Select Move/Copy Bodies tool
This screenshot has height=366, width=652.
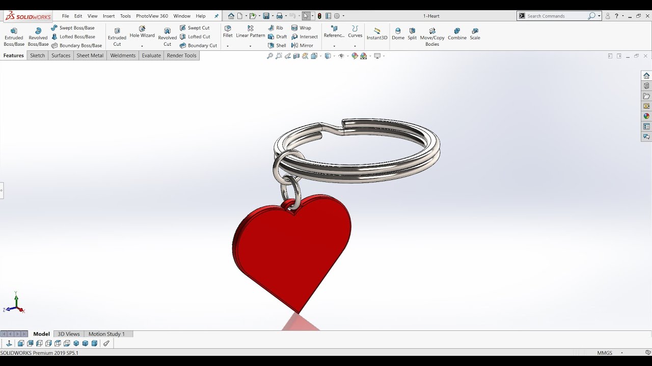432,37
